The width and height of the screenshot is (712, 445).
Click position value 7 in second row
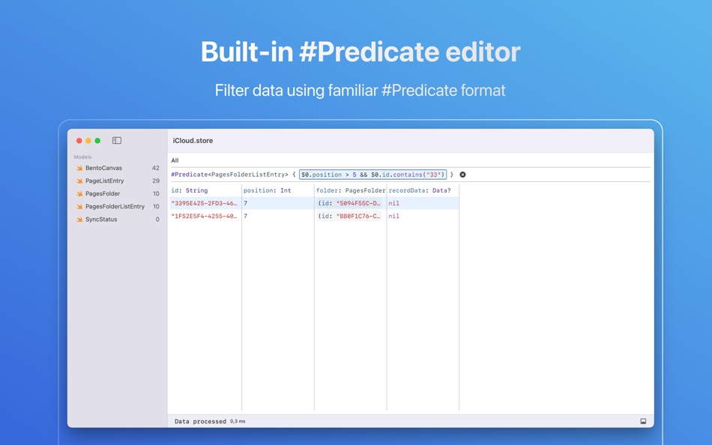[x=245, y=217]
